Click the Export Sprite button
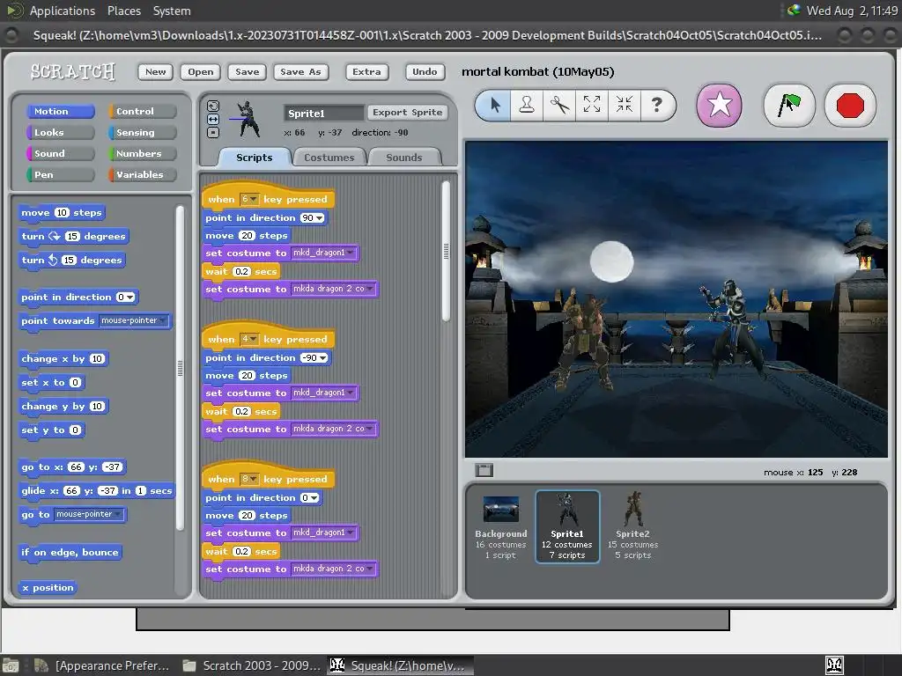Image resolution: width=902 pixels, height=676 pixels. click(x=407, y=113)
